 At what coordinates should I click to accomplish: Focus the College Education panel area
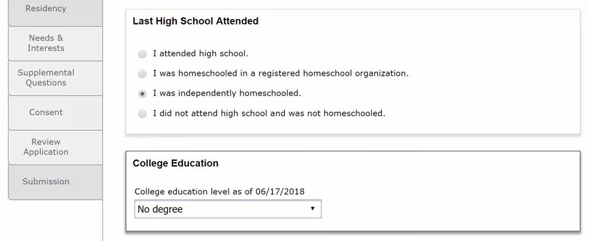[x=353, y=191]
